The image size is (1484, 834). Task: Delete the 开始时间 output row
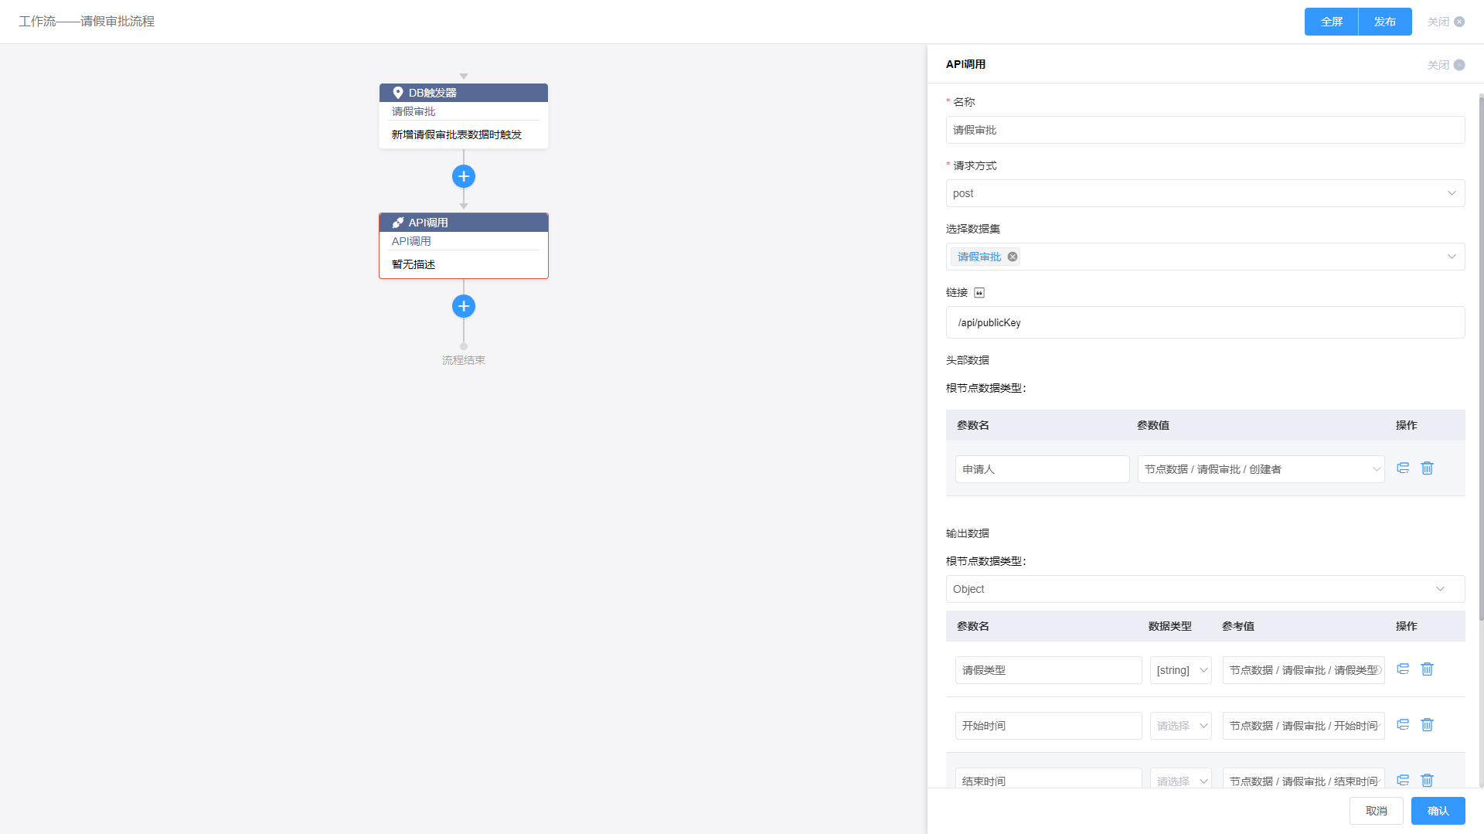pos(1428,725)
